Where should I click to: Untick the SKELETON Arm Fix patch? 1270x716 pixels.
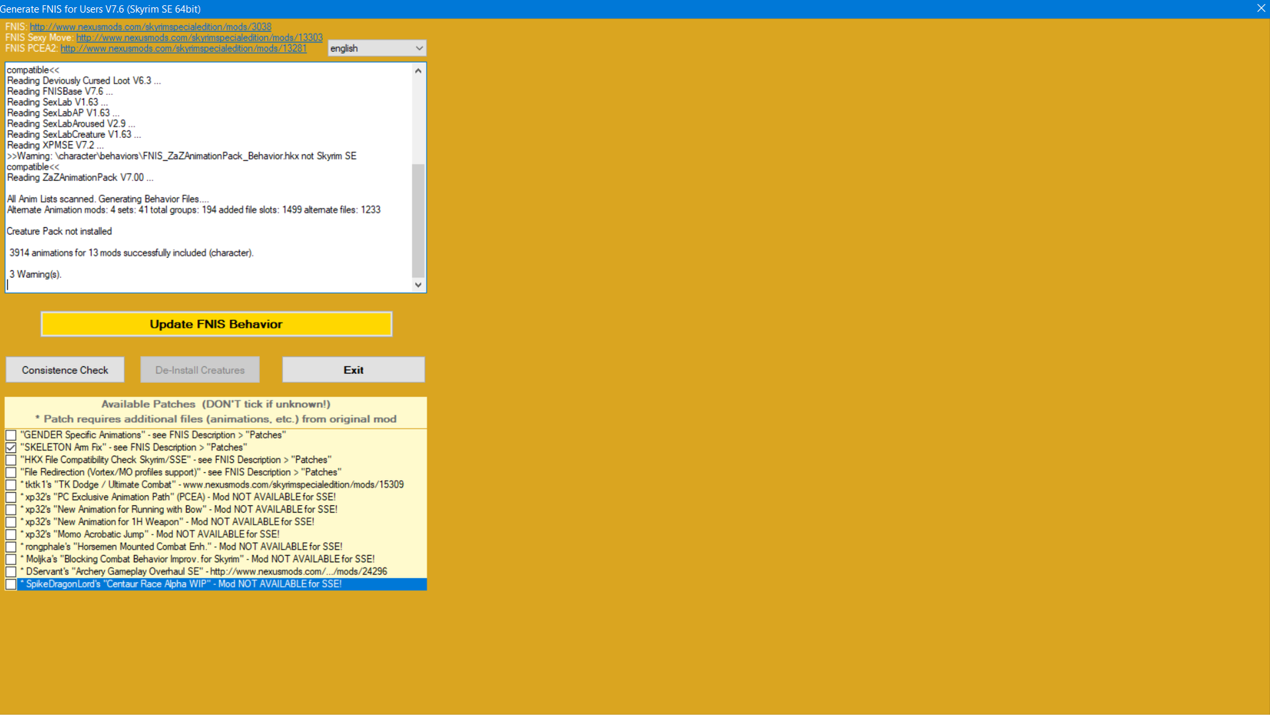click(11, 448)
